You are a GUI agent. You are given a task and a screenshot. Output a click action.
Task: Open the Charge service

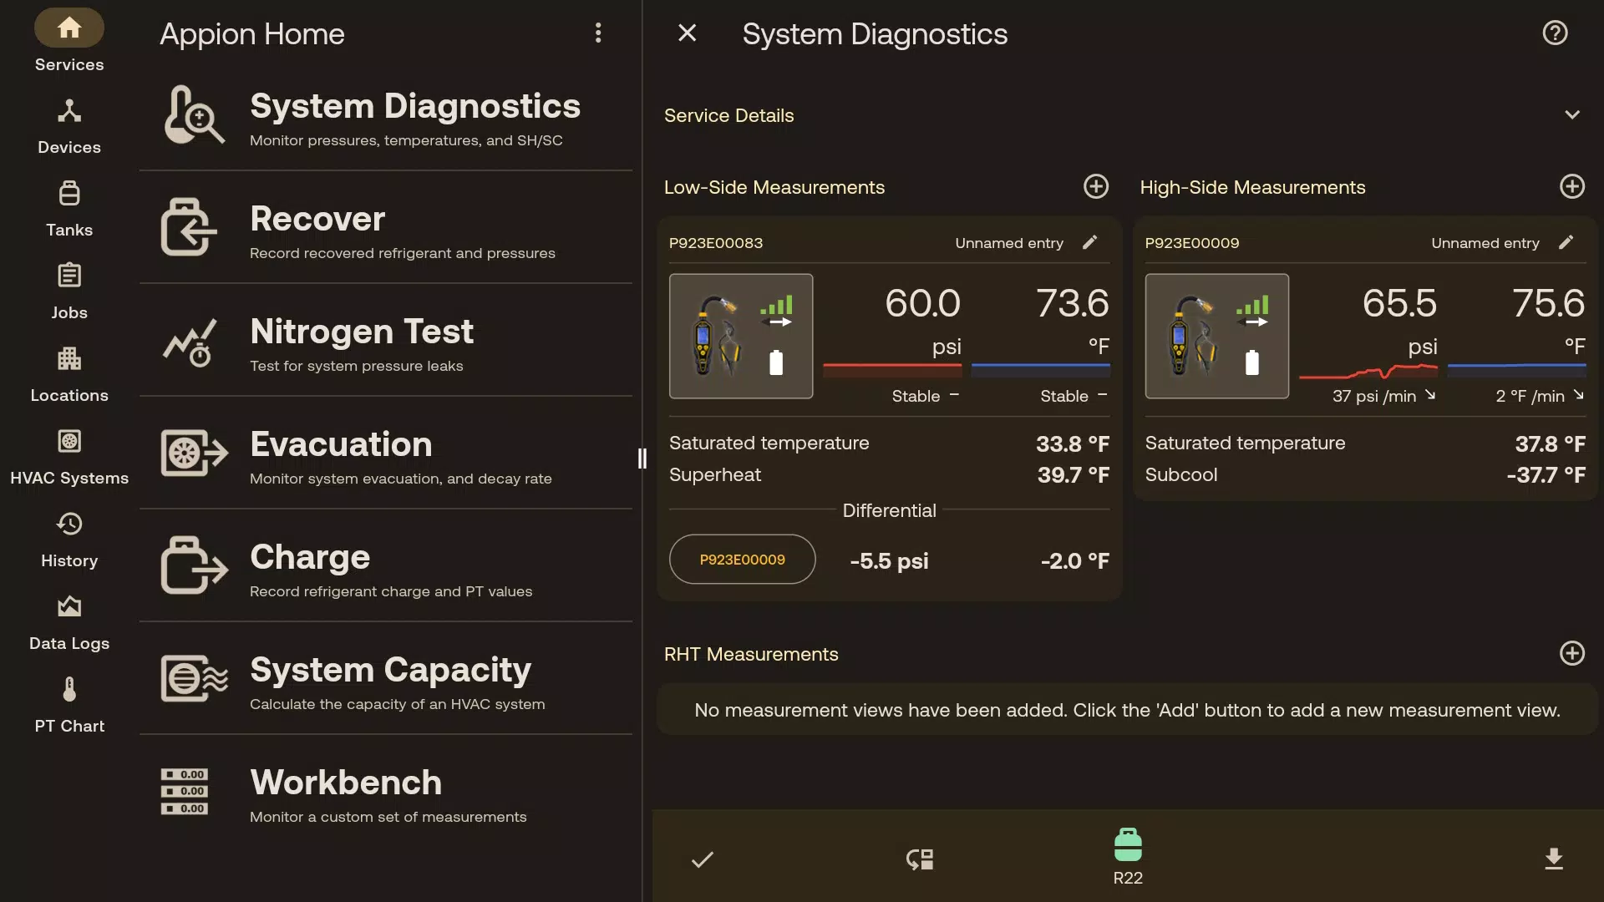386,566
